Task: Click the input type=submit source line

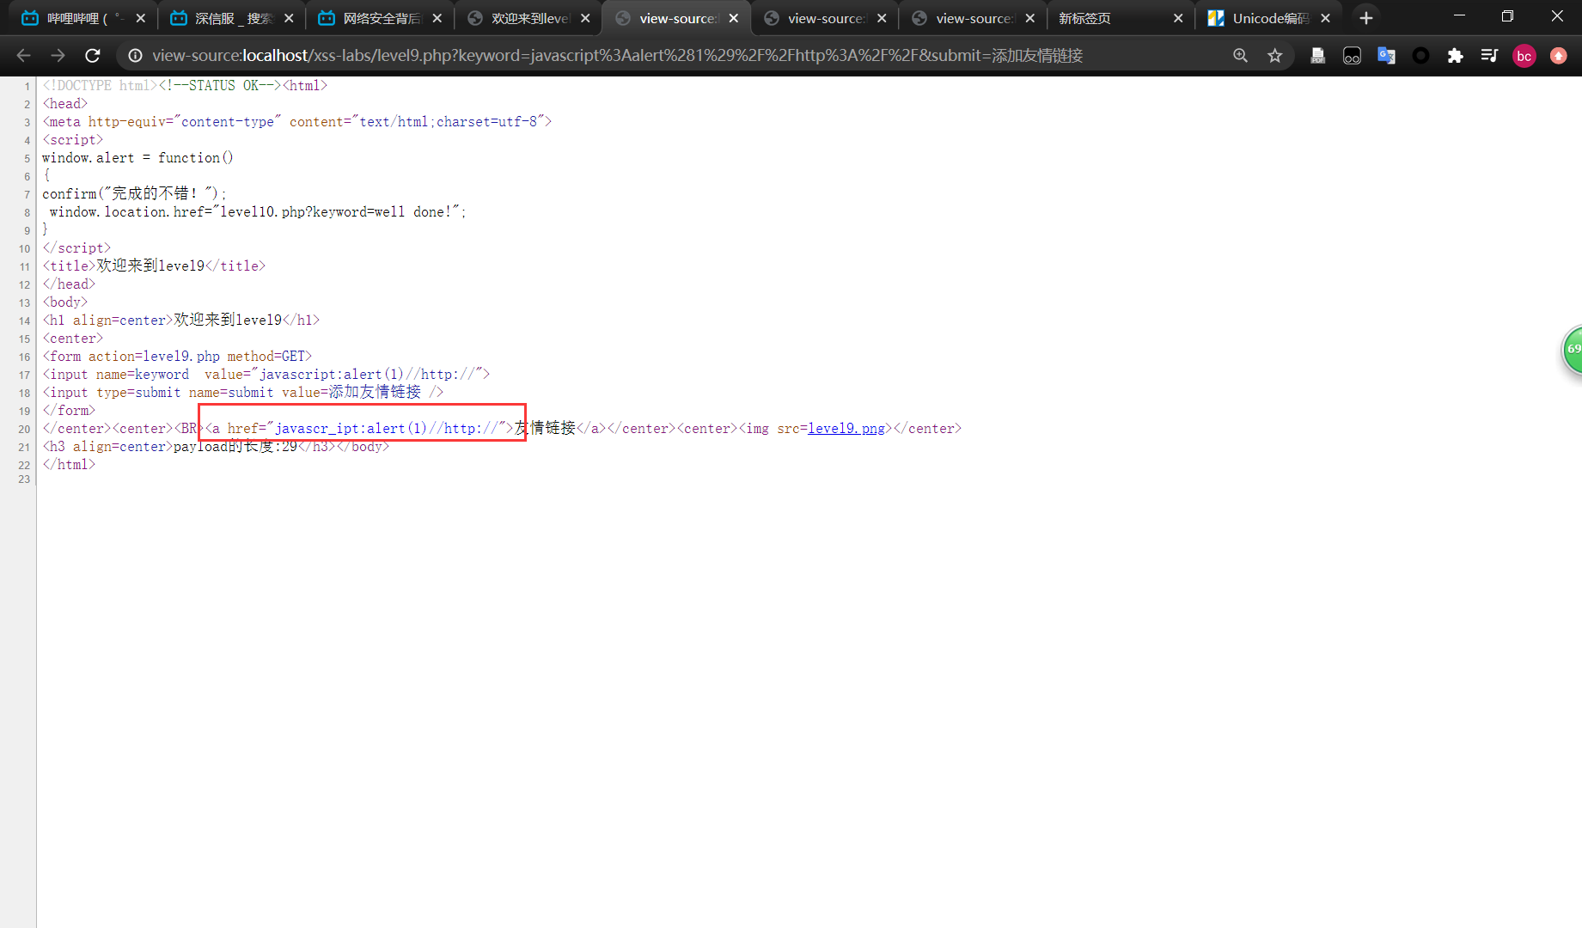Action: pos(243,392)
